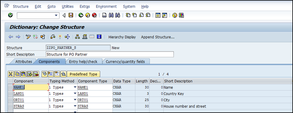Open the command field dropdown arrow
The width and height of the screenshot is (293, 113).
56,16
